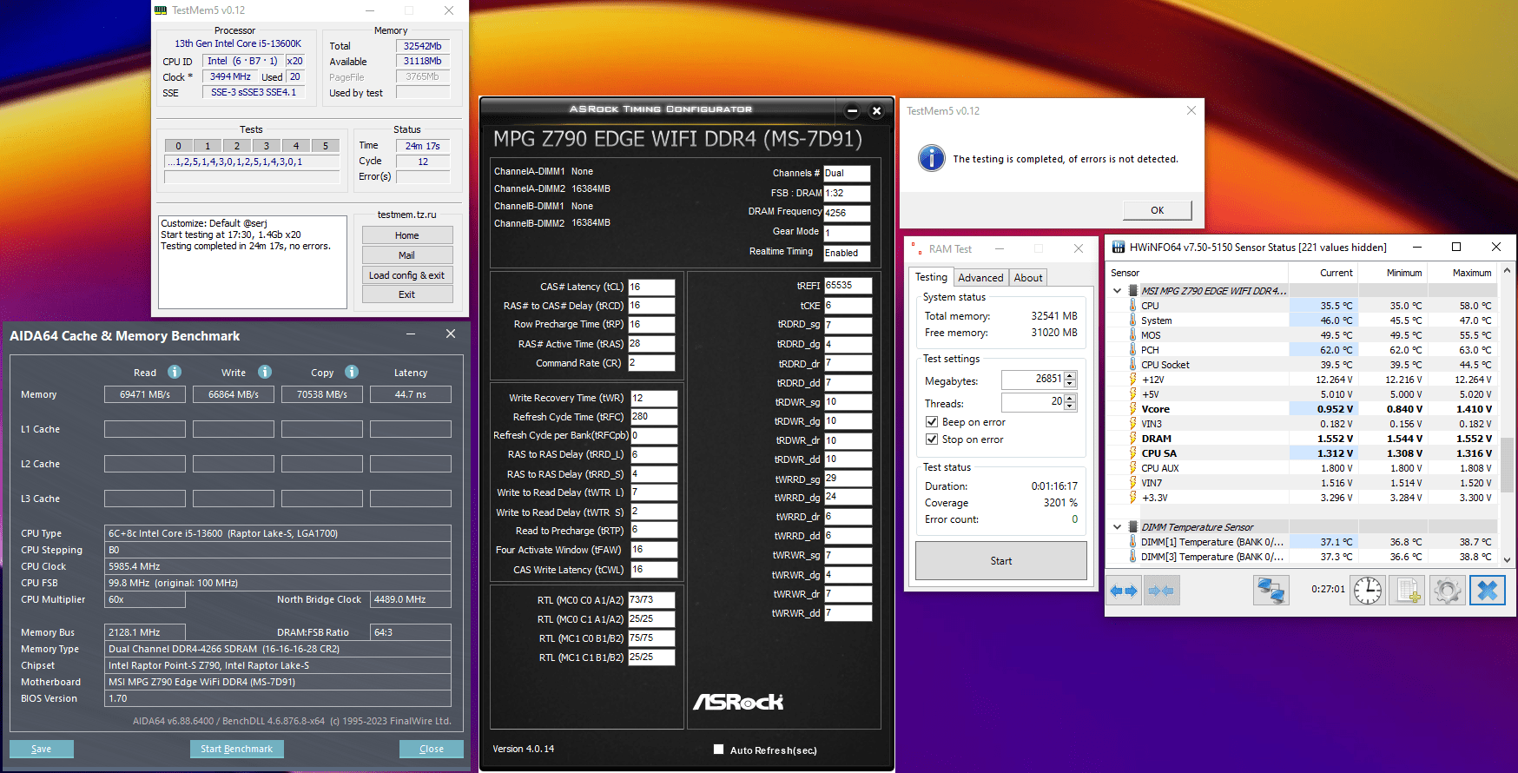
Task: Click the scroll-down arrow in HWiNFO sensor list
Action: coord(1507,559)
